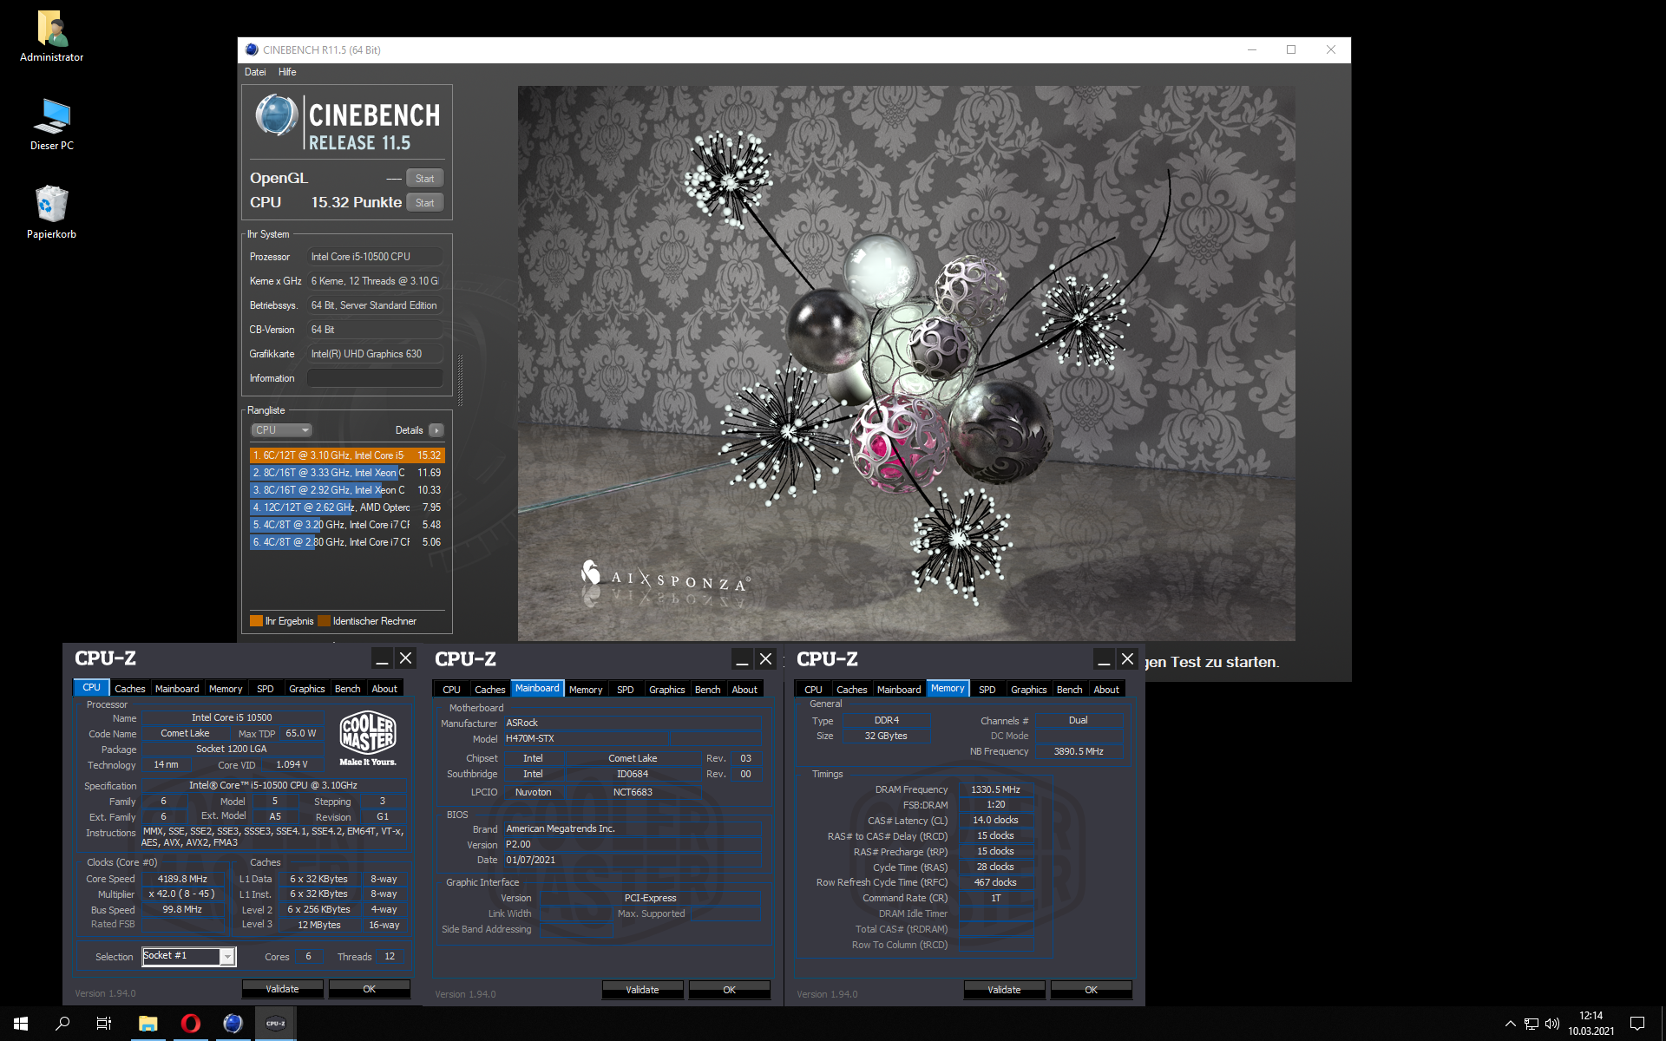Click OK in the left CPU-Z window
This screenshot has height=1041, width=1666.
tap(370, 989)
